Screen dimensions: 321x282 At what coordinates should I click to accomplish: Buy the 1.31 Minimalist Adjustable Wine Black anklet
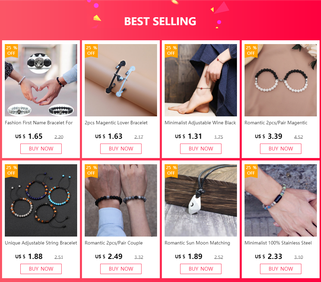point(200,148)
